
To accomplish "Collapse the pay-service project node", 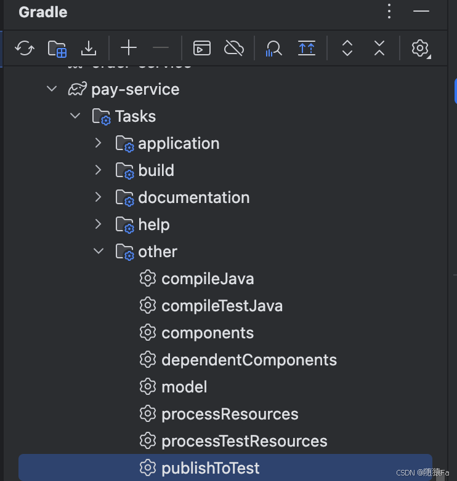I will coord(52,89).
